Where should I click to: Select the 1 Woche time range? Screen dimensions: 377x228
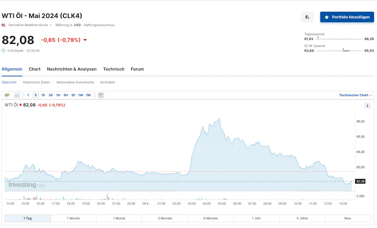point(73,218)
